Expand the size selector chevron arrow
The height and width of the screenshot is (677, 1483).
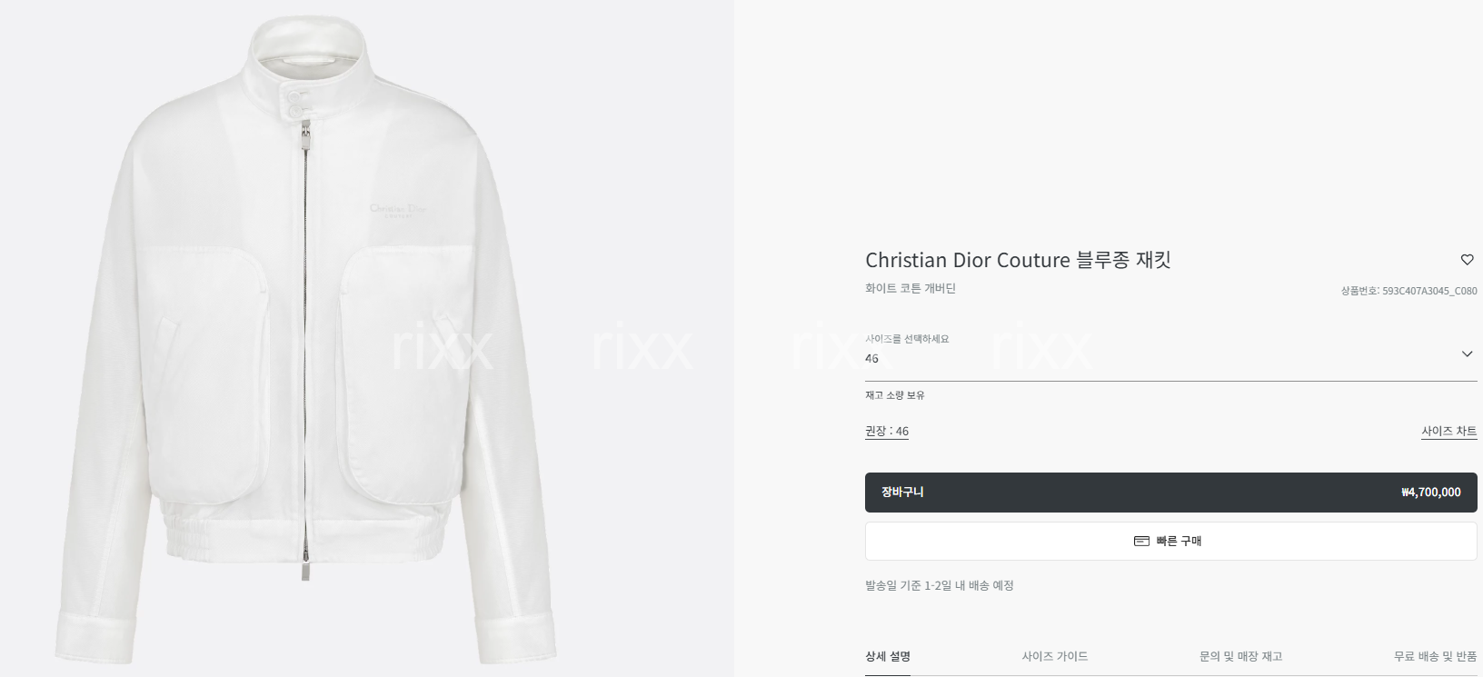(1467, 353)
